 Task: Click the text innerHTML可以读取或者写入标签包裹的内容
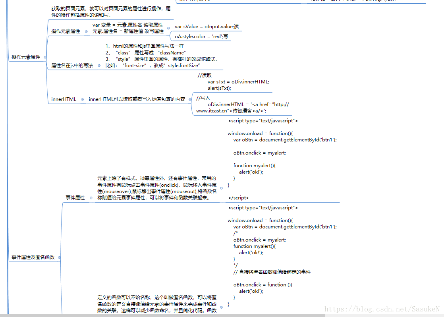[137, 99]
